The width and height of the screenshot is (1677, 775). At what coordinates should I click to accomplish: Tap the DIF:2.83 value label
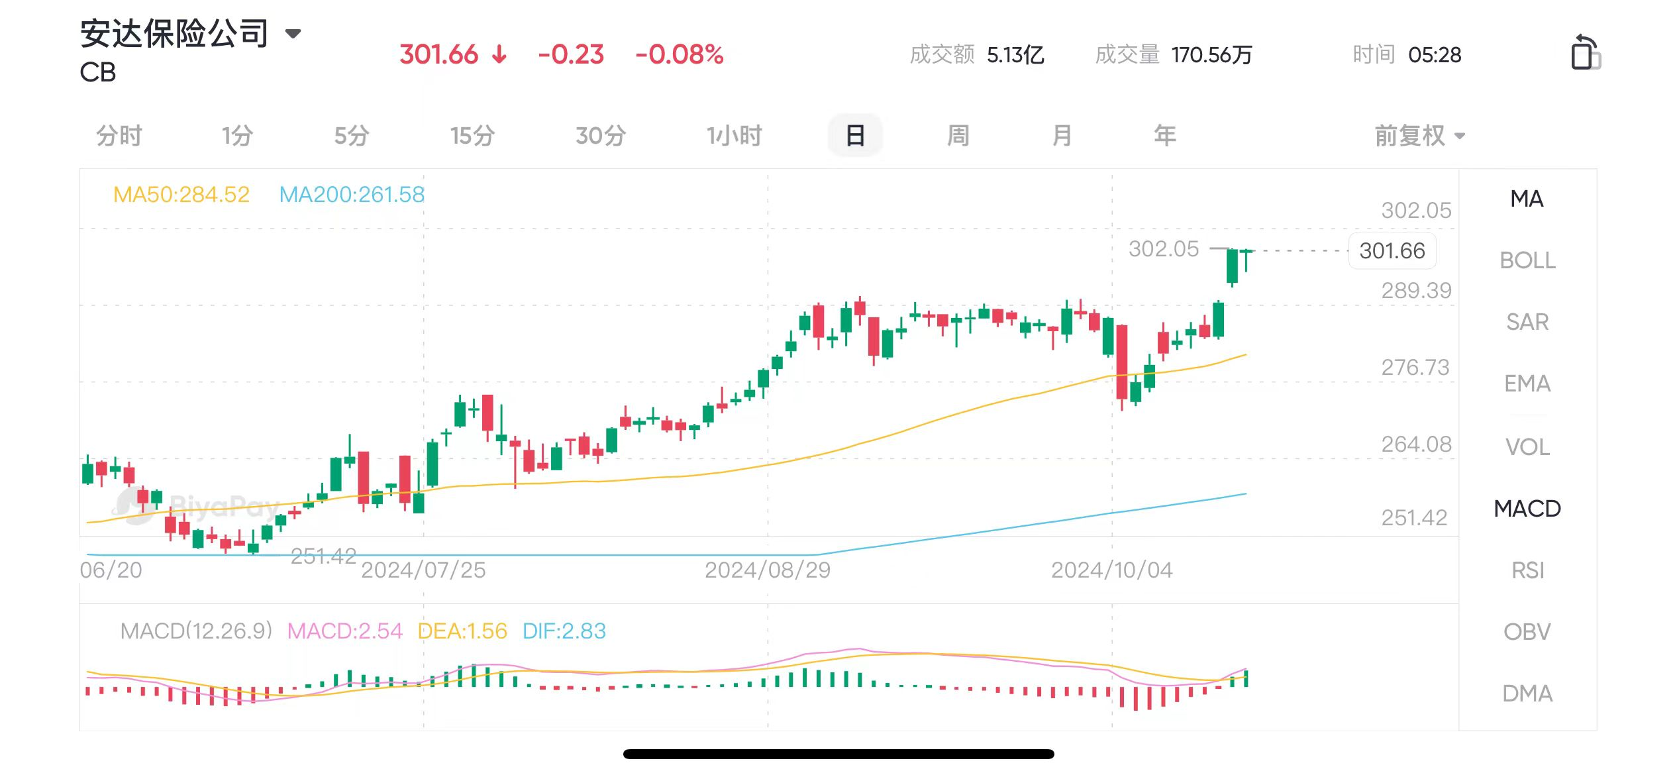tap(564, 631)
